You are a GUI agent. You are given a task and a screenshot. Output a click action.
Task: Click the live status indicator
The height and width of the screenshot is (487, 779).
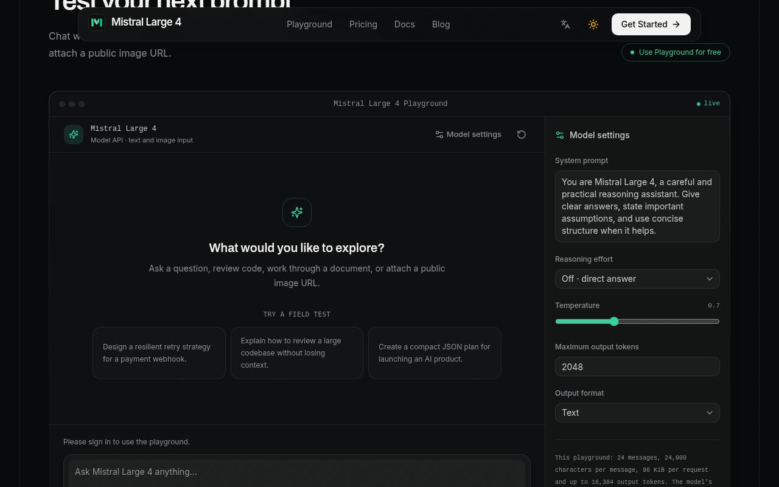pyautogui.click(x=708, y=103)
